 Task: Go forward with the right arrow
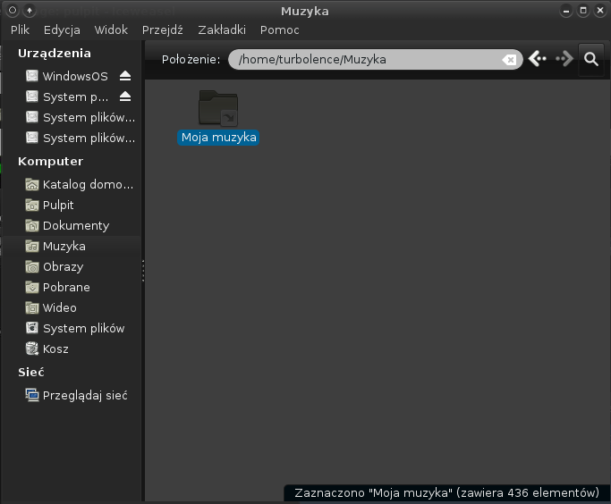[x=564, y=59]
